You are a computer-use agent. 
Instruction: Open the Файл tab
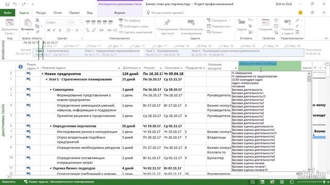pyautogui.click(x=7, y=13)
